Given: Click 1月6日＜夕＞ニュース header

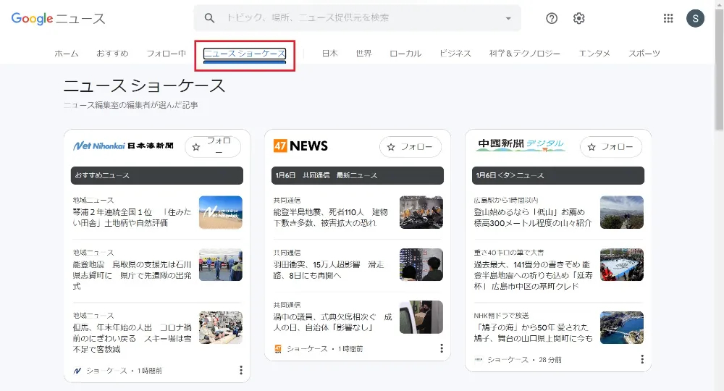Looking at the screenshot, I should pyautogui.click(x=557, y=175).
